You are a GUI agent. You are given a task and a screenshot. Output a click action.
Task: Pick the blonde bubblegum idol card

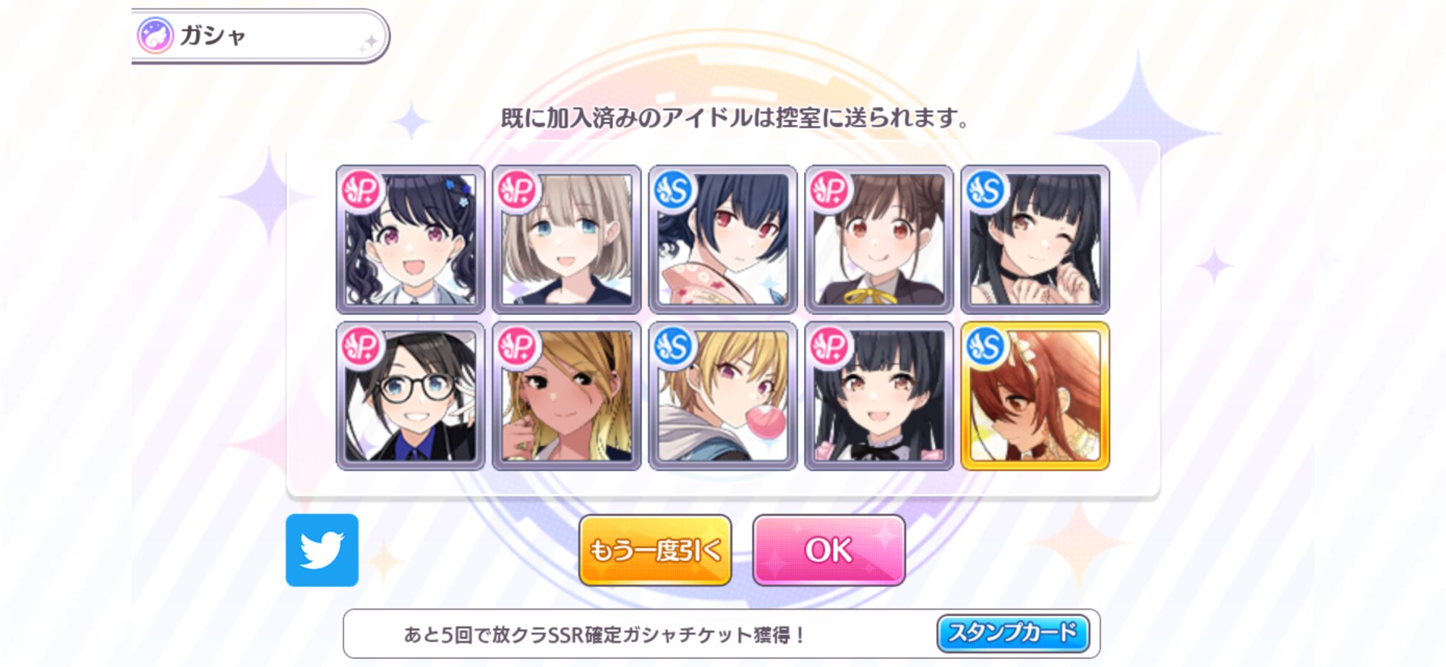(x=722, y=396)
